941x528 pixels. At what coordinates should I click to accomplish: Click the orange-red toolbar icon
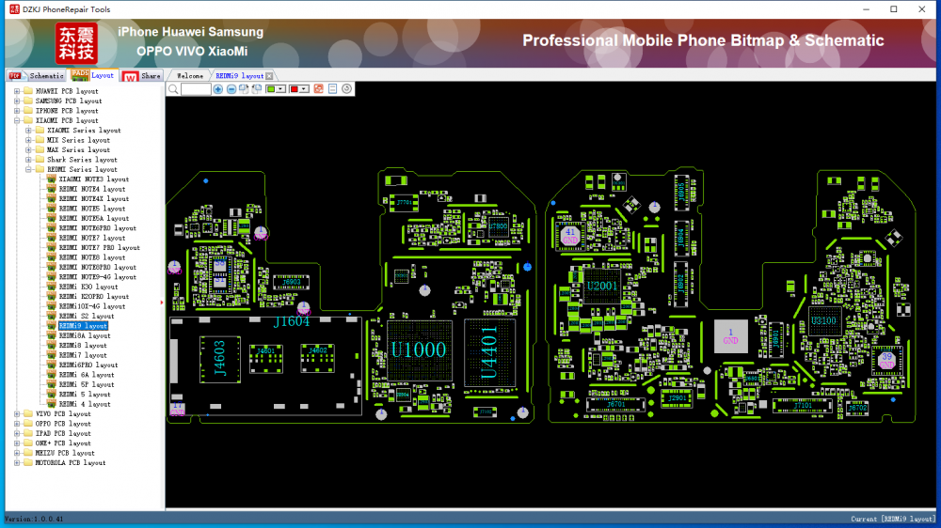(319, 89)
